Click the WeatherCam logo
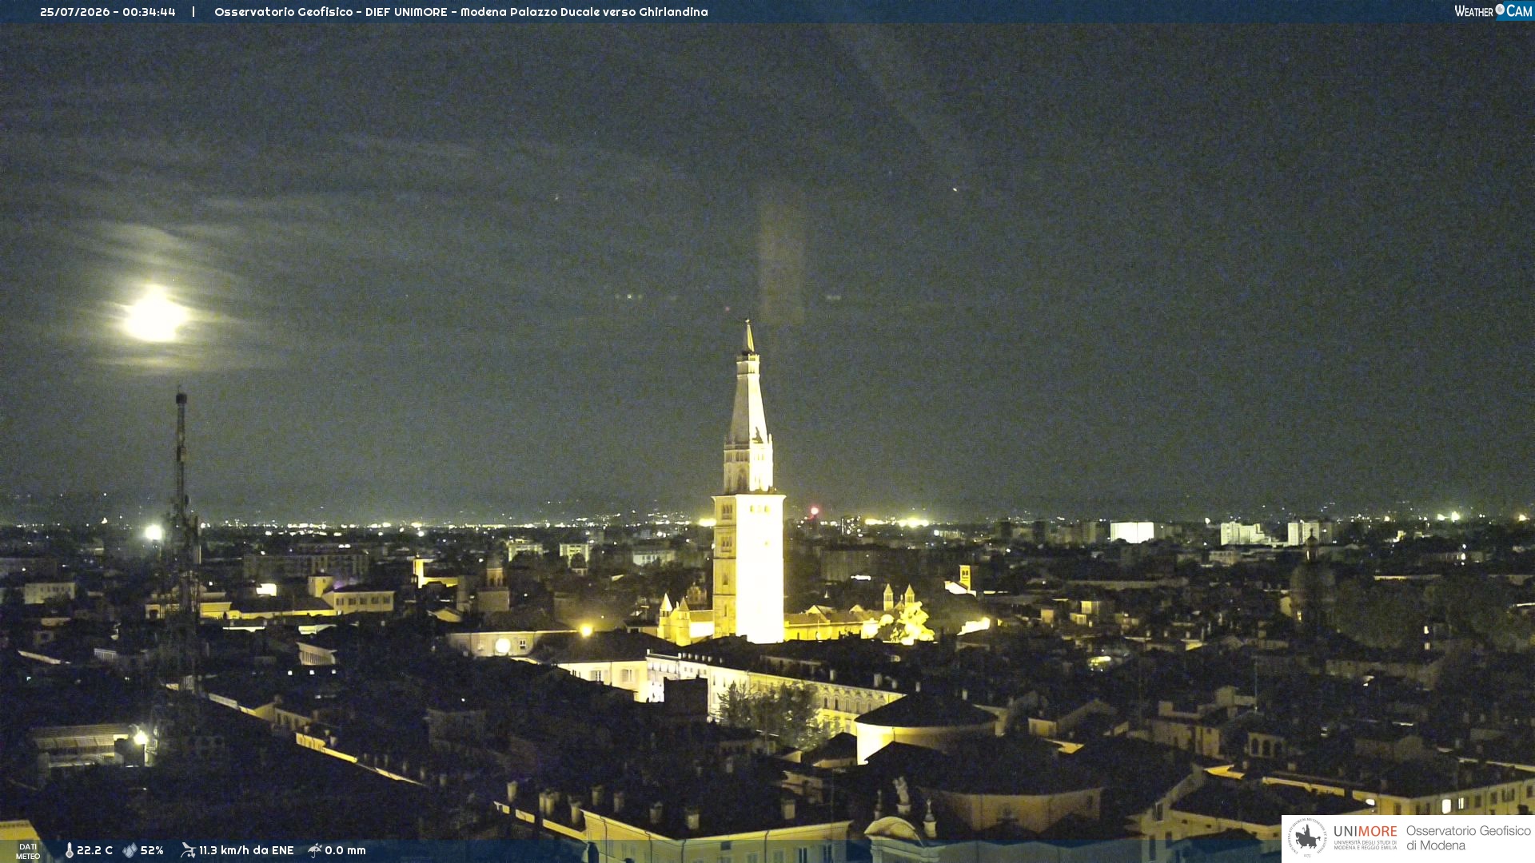 pos(1493,11)
